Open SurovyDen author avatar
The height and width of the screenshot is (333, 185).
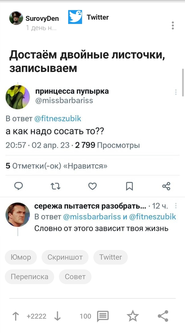click(x=16, y=18)
